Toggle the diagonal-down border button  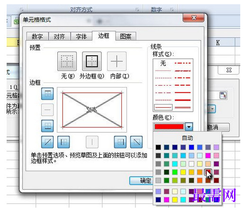coord(136,142)
